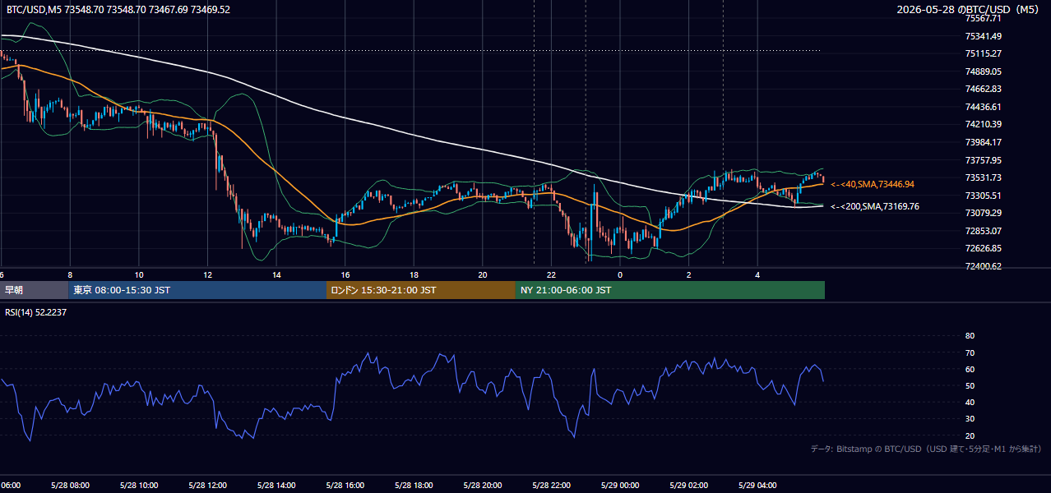
Task: Click price axis value 75115.27
Action: click(983, 53)
